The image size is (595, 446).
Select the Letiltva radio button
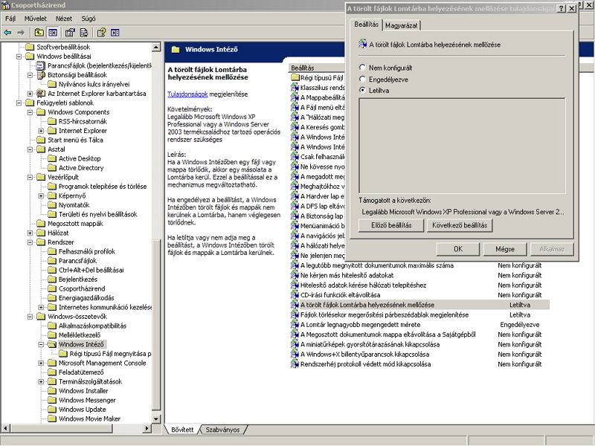pos(362,90)
